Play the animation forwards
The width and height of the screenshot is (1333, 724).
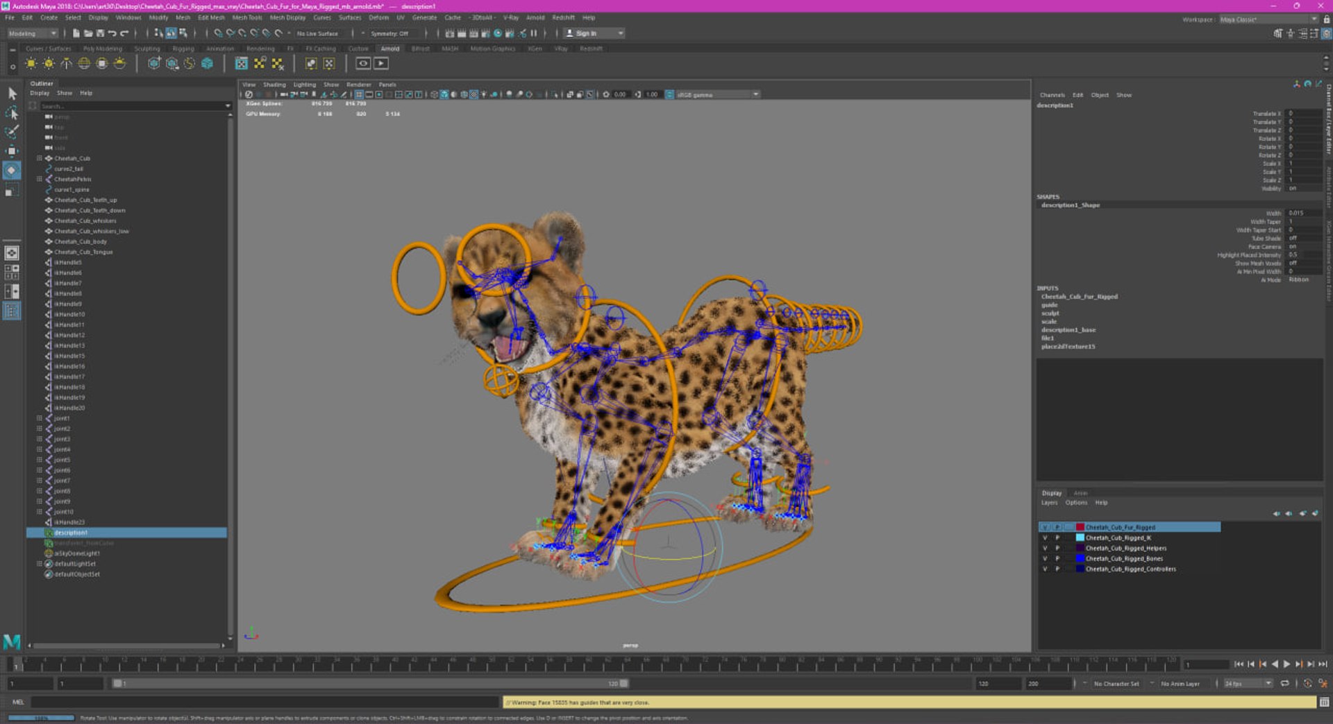pyautogui.click(x=1286, y=664)
